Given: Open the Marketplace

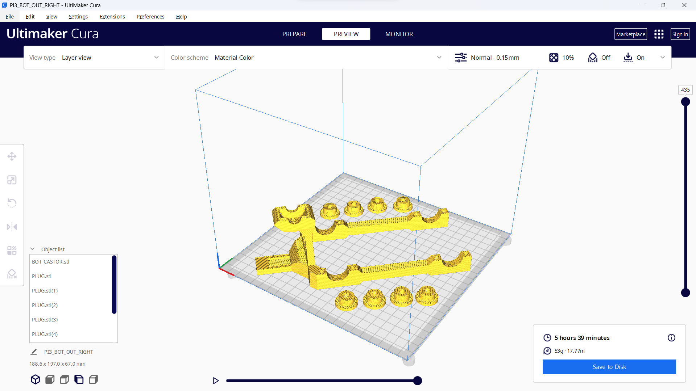Looking at the screenshot, I should 630,34.
